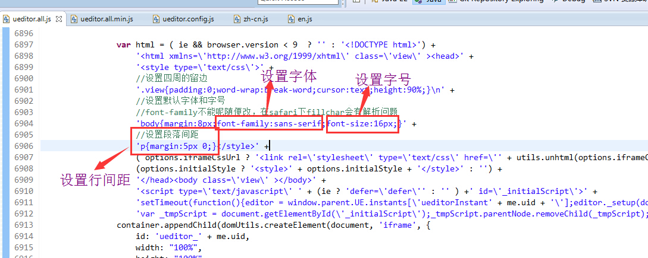Screen dimensions: 648x258
Task: Click line number 6906 in the gutter
Action: click(24, 146)
